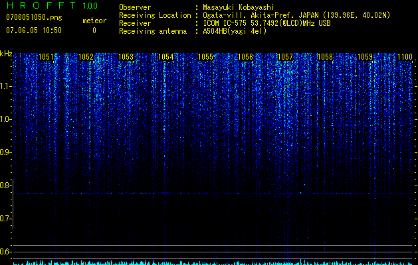This screenshot has width=418, height=265.
Task: Click time marker 1054
Action: click(x=166, y=57)
